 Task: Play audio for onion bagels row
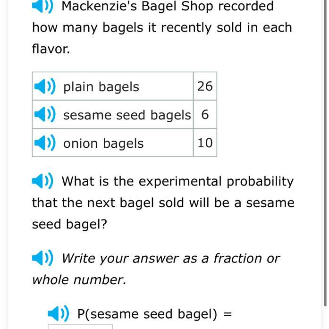tap(45, 143)
